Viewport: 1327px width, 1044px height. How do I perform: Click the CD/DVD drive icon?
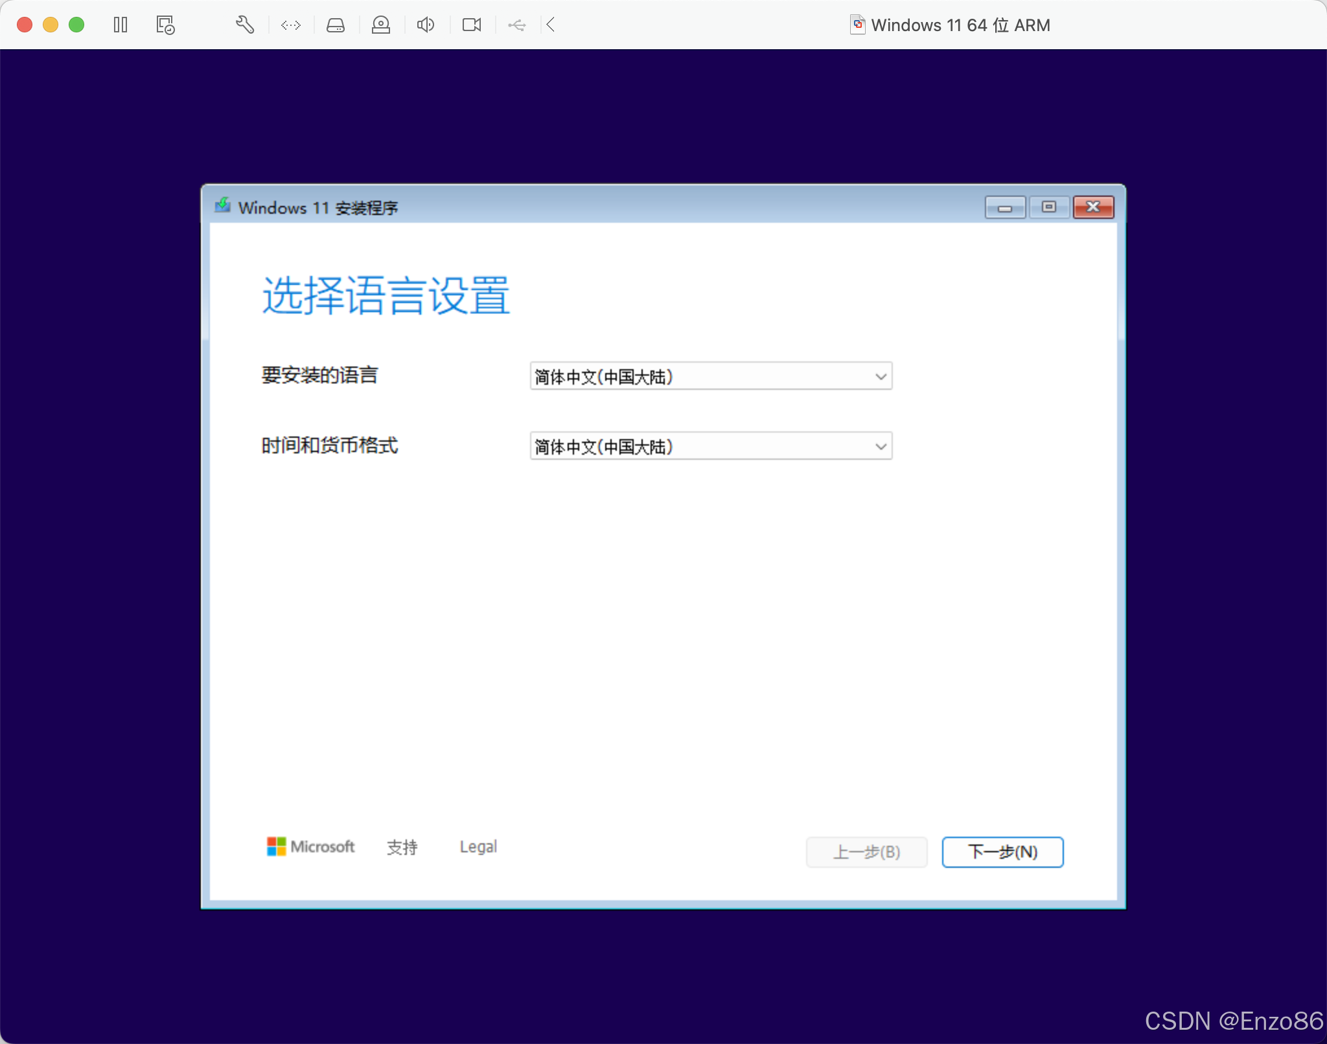coord(381,25)
